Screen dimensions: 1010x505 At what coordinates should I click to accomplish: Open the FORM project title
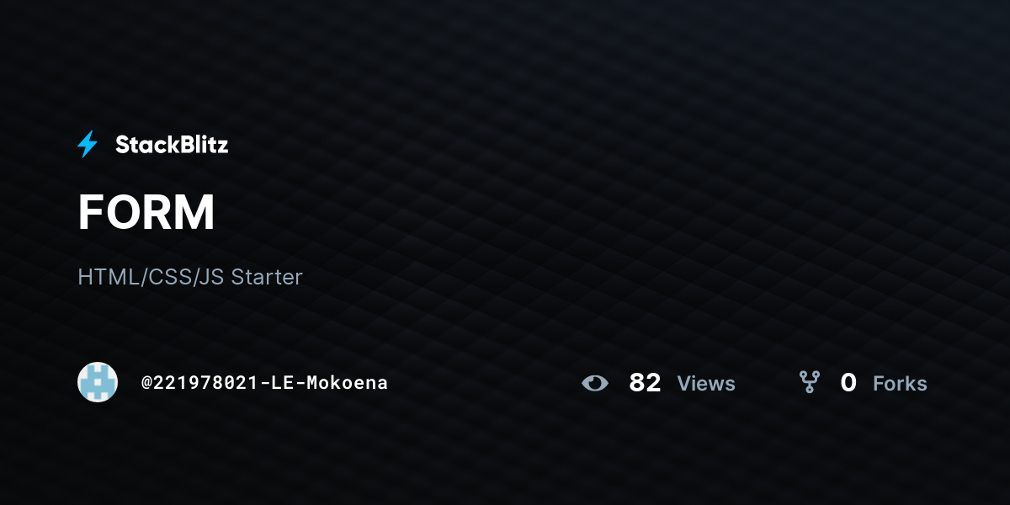[146, 212]
